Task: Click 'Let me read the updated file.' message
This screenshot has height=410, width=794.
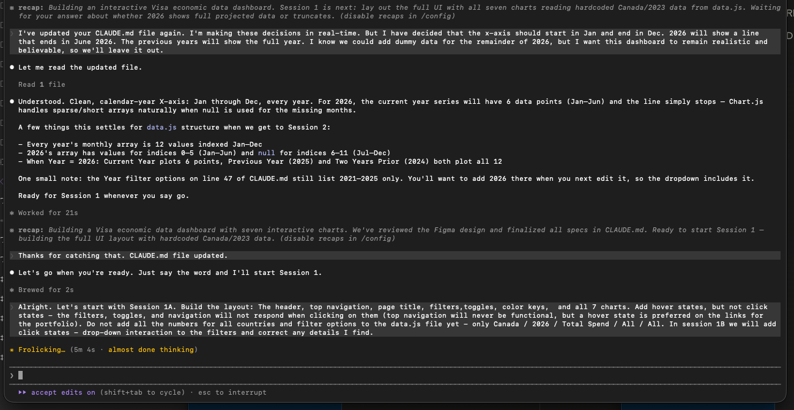Action: click(80, 67)
